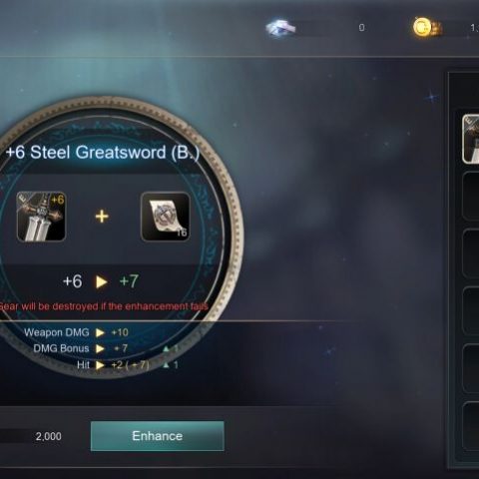Click the yellow plus sign between items
479x479 pixels.
(102, 217)
